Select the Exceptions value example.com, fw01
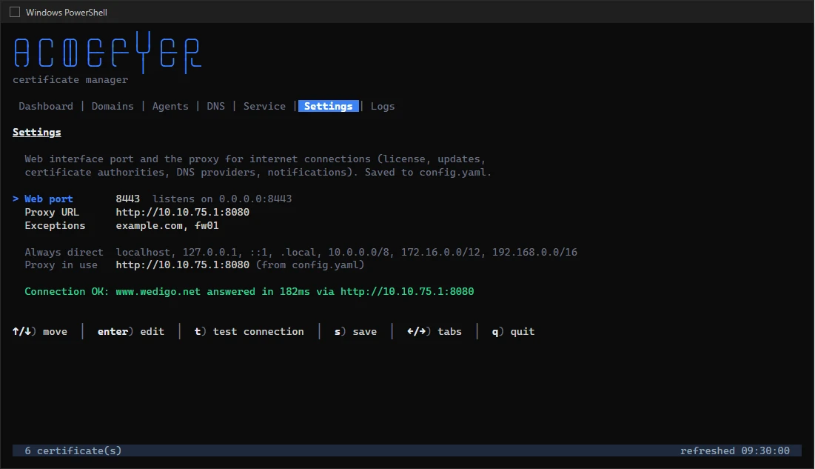This screenshot has height=469, width=815. 167,226
